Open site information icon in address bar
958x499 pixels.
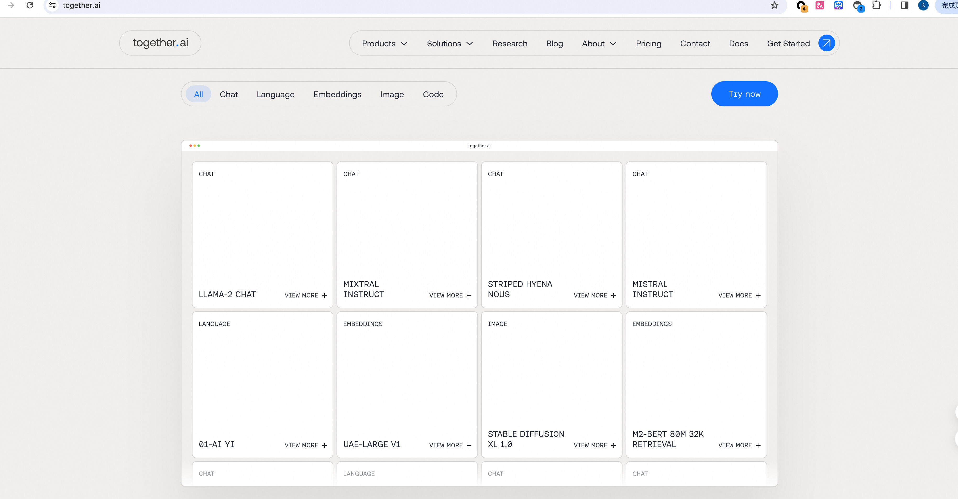tap(52, 5)
